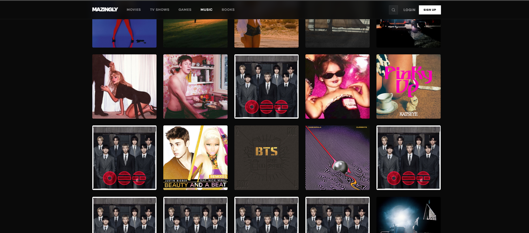
Task: Navigate to the Books section
Action: pyautogui.click(x=228, y=10)
